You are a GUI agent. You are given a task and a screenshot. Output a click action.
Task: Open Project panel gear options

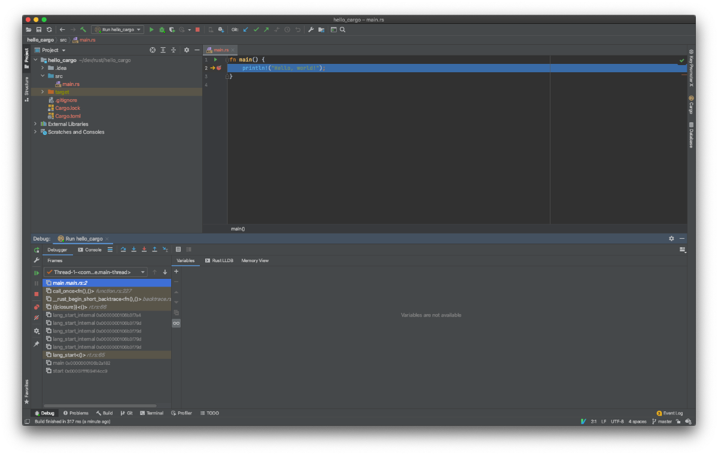(x=187, y=50)
